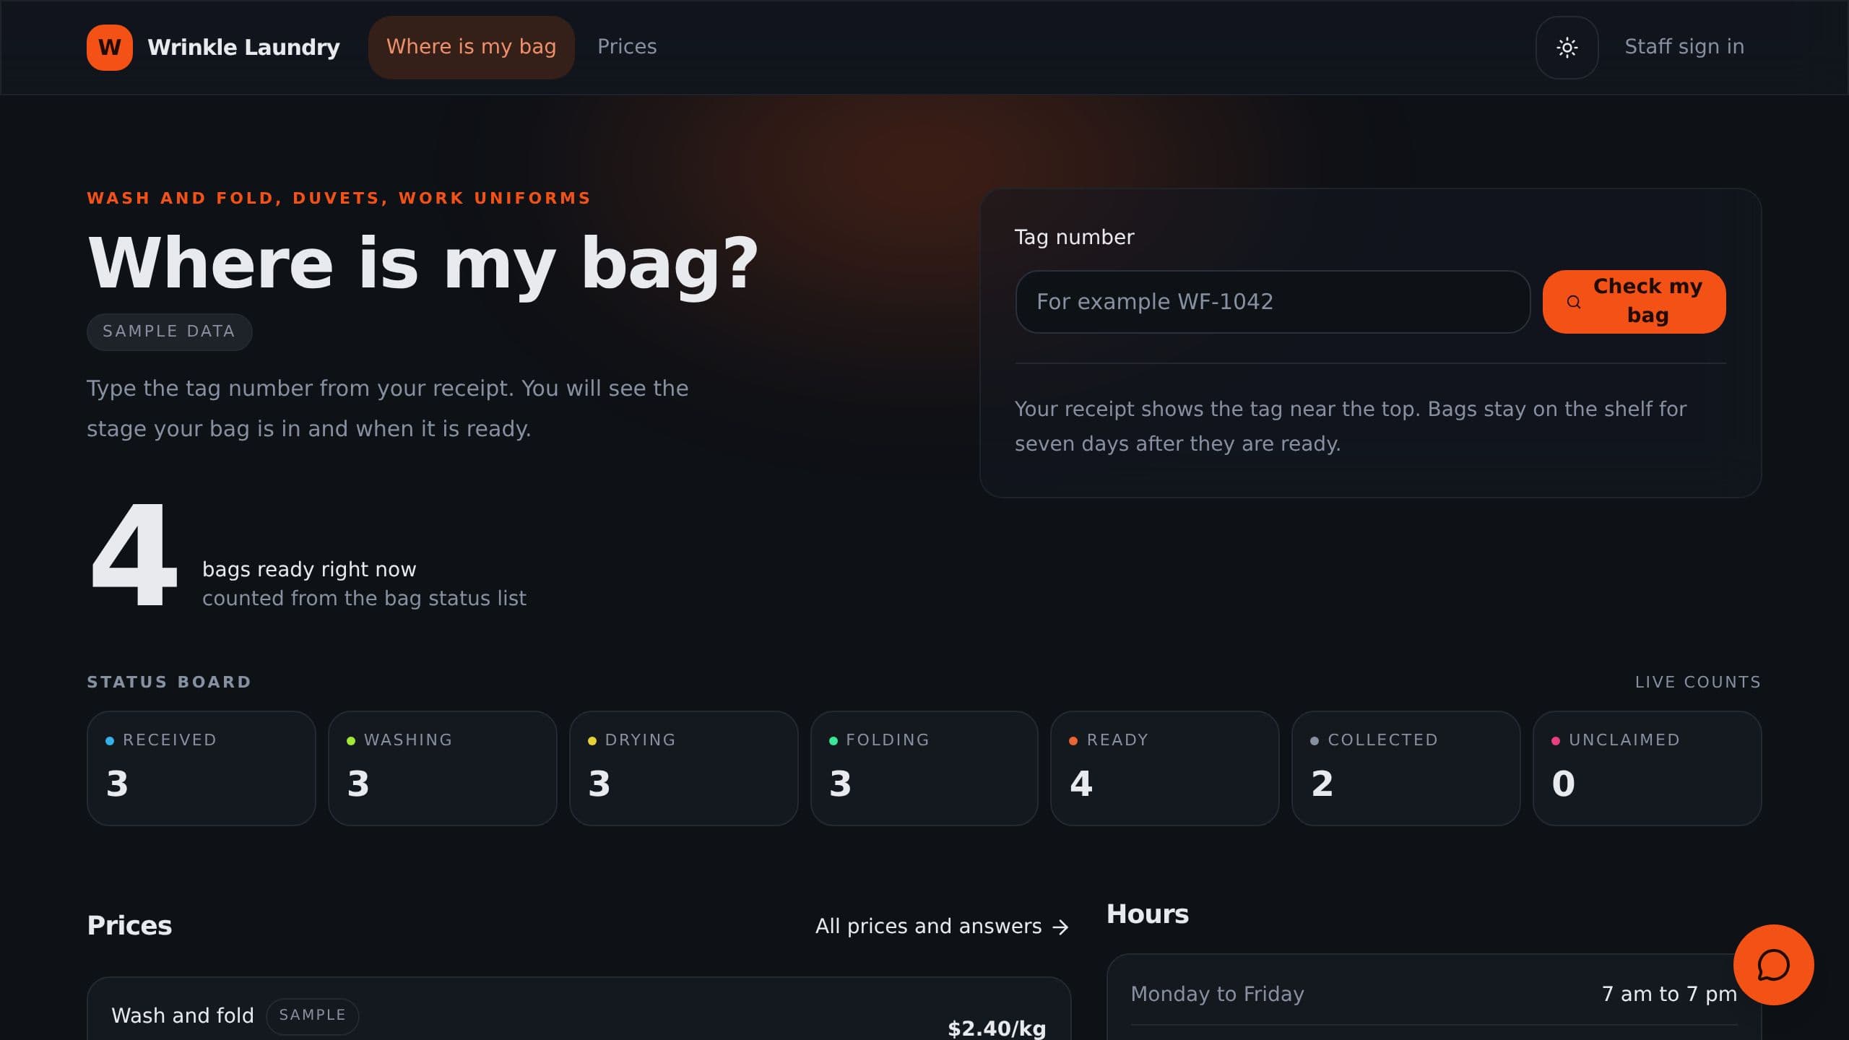Select the Folding status card

(924, 768)
